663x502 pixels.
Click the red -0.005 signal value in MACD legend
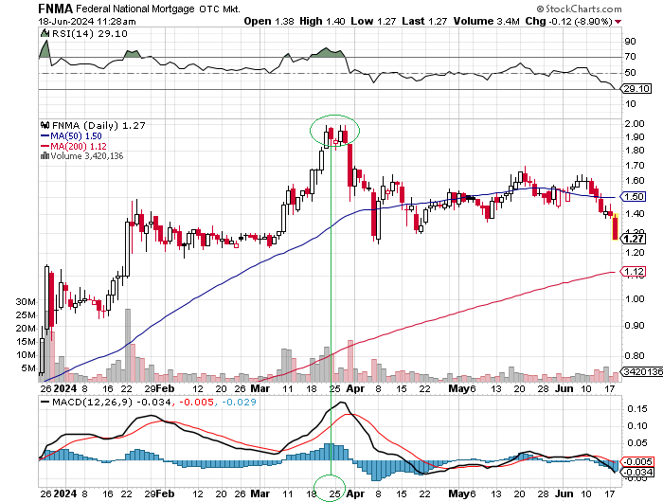click(197, 402)
